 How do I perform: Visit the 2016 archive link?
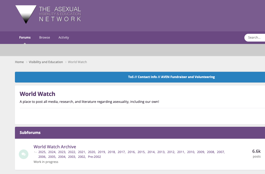pyautogui.click(x=131, y=152)
